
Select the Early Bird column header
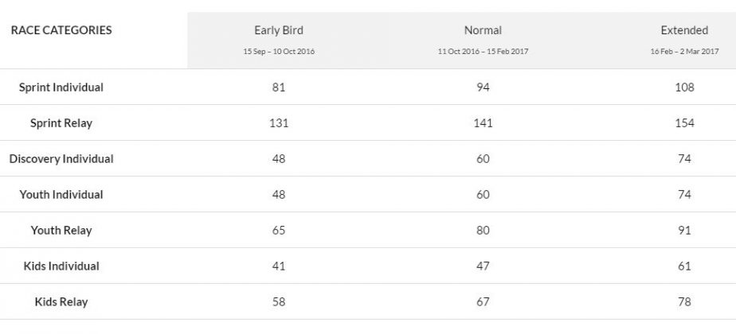pos(278,31)
